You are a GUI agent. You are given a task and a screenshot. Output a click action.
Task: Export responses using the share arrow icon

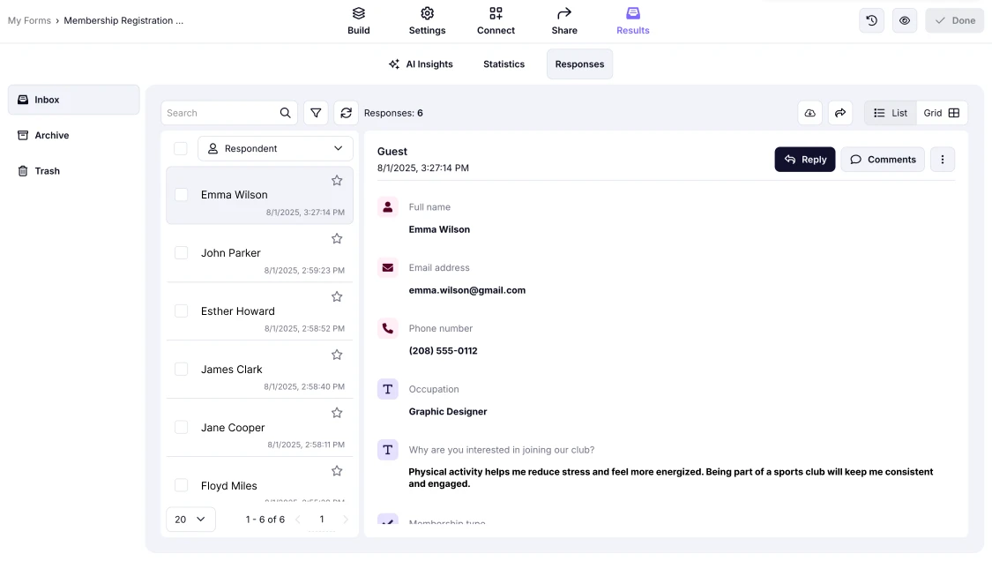[840, 113]
